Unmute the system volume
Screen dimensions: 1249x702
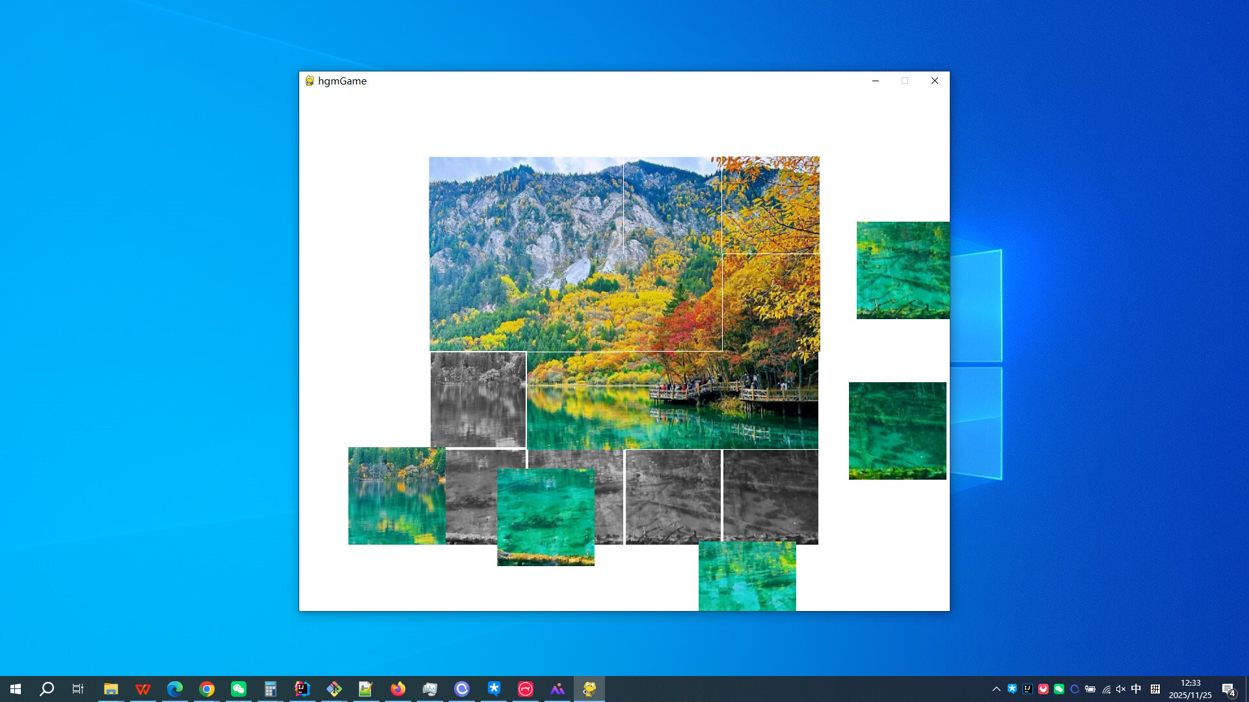tap(1120, 688)
